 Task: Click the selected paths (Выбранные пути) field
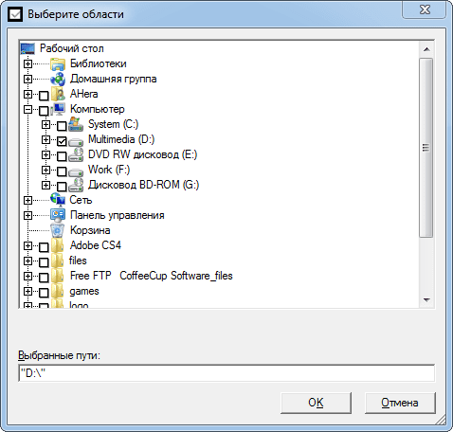pyautogui.click(x=226, y=373)
